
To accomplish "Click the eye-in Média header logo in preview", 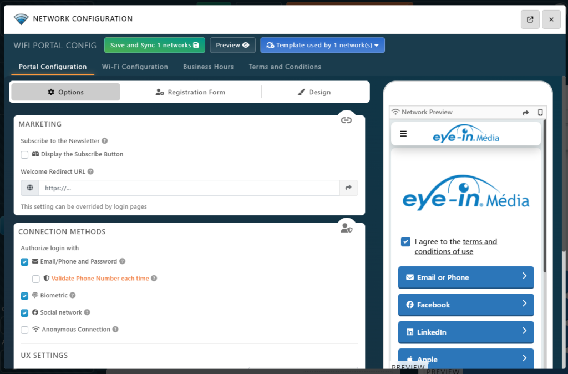I will tap(466, 133).
